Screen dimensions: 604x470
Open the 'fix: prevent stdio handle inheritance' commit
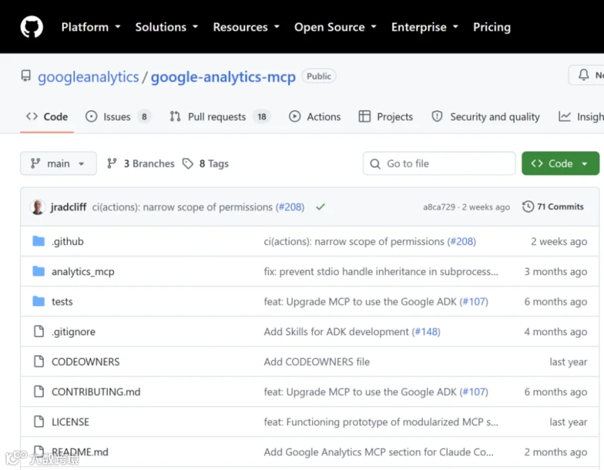coord(381,272)
